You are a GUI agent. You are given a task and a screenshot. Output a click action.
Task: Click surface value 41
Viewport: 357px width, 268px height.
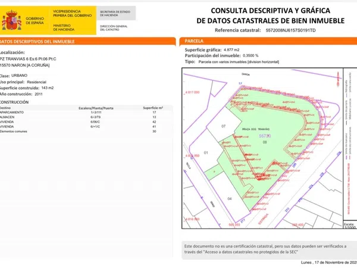154,127
